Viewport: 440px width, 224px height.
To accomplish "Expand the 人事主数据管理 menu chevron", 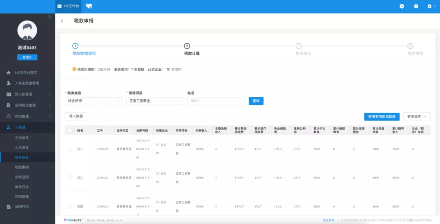I will [50, 83].
